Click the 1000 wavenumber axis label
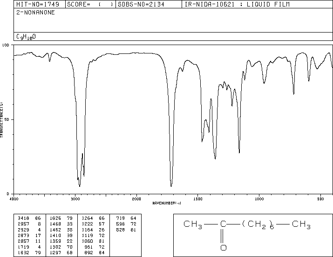The height and width of the screenshot is (257, 333). pos(259,199)
